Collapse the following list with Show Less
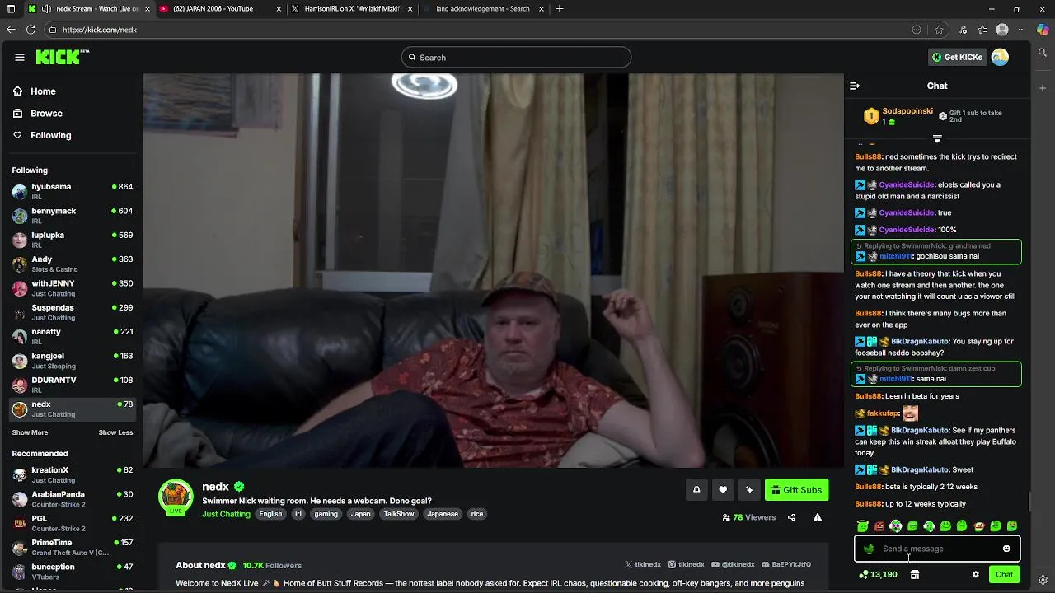1055x593 pixels. coord(115,432)
